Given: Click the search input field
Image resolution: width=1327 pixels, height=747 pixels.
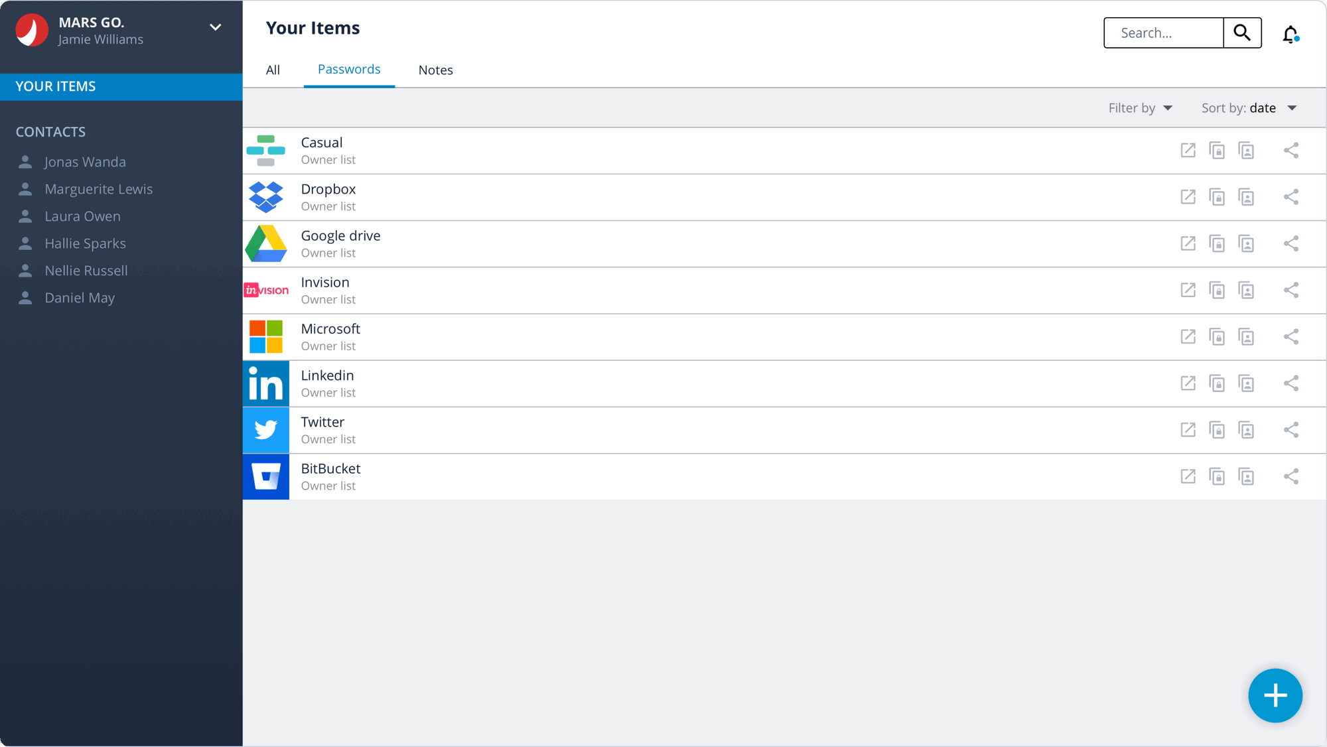Looking at the screenshot, I should click(1163, 32).
